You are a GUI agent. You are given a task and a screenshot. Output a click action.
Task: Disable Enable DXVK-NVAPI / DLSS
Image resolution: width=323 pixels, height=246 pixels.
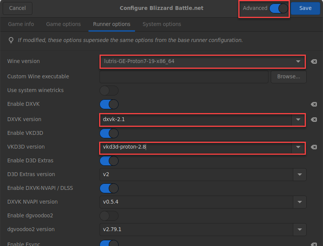(x=109, y=188)
